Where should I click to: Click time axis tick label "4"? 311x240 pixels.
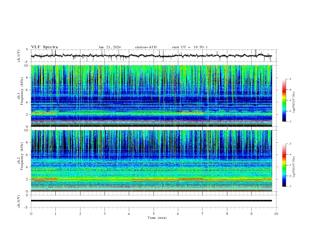[129, 214]
